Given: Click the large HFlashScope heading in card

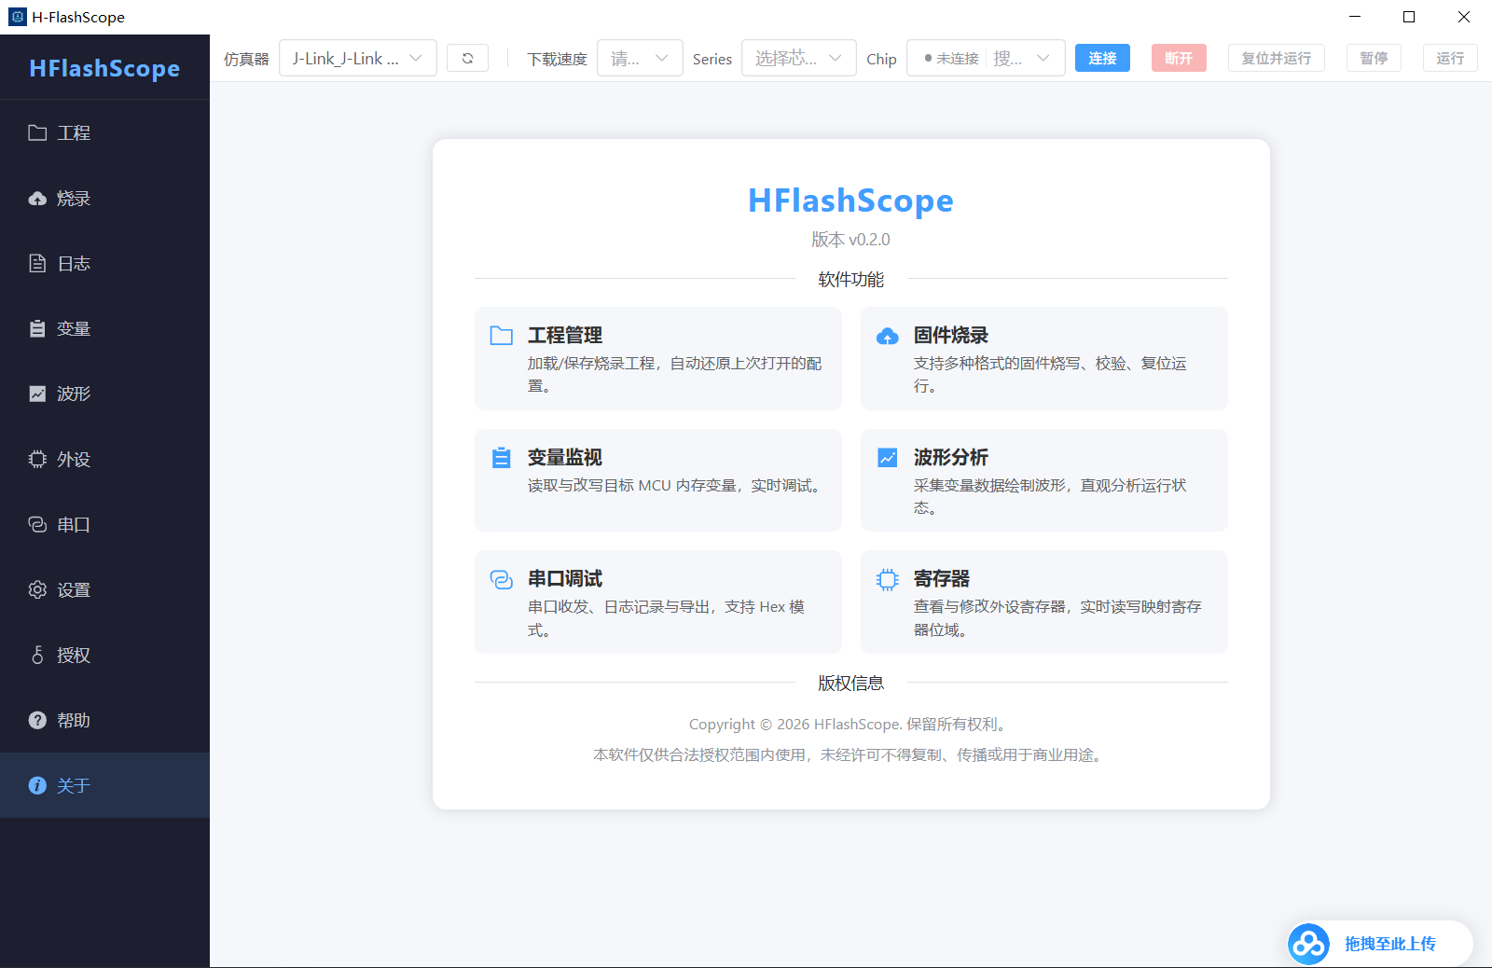Looking at the screenshot, I should tap(850, 201).
